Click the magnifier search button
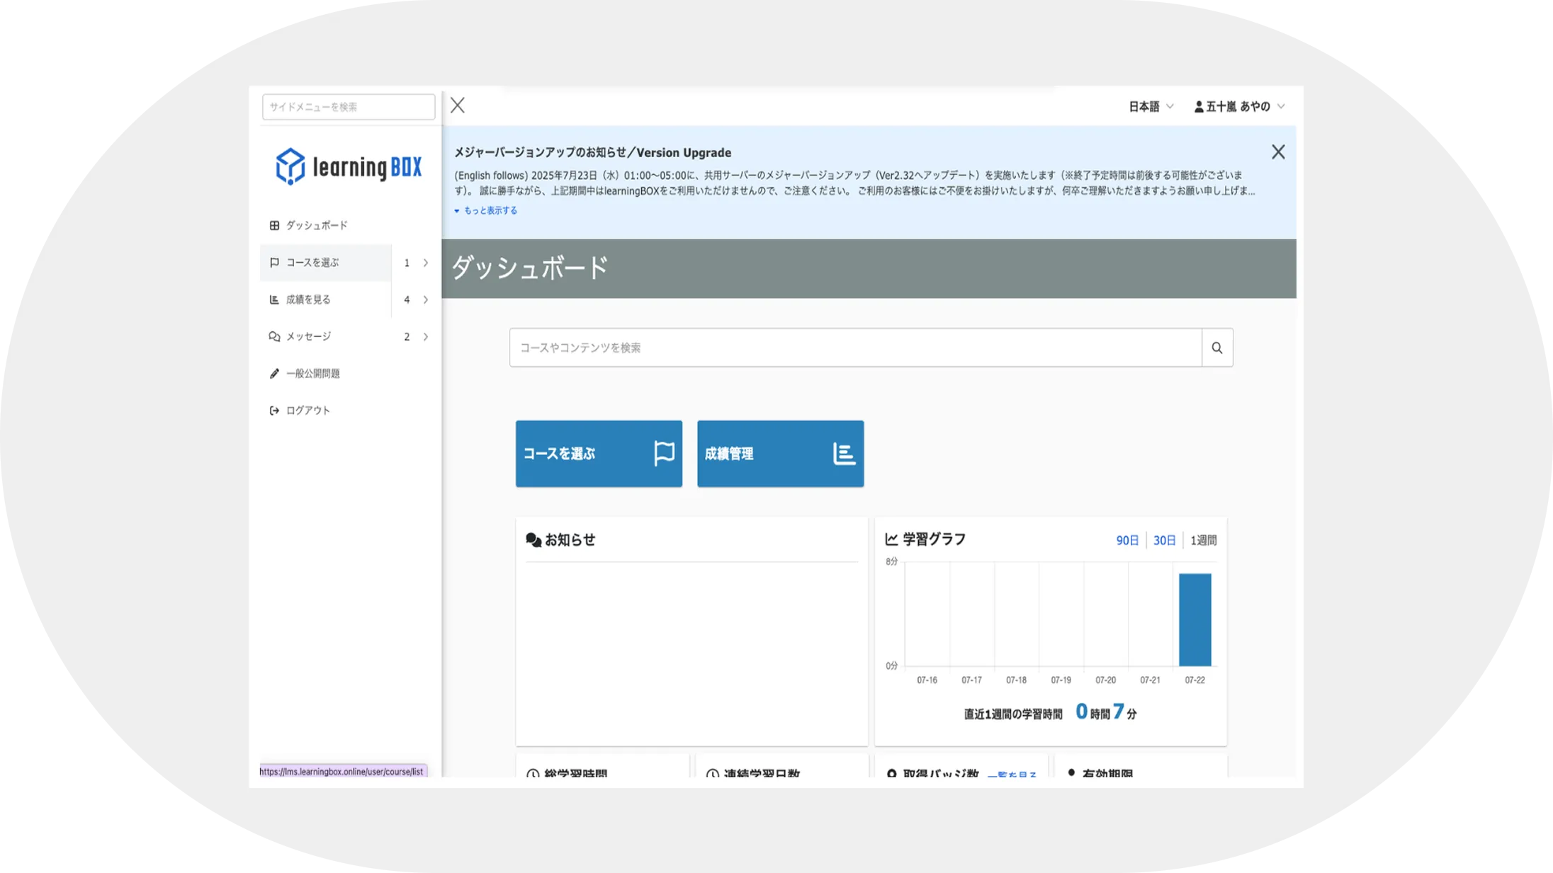The image size is (1553, 873). (1217, 348)
